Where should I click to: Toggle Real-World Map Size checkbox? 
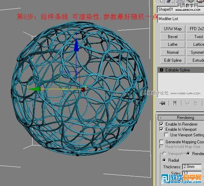pyautogui.click(x=161, y=146)
